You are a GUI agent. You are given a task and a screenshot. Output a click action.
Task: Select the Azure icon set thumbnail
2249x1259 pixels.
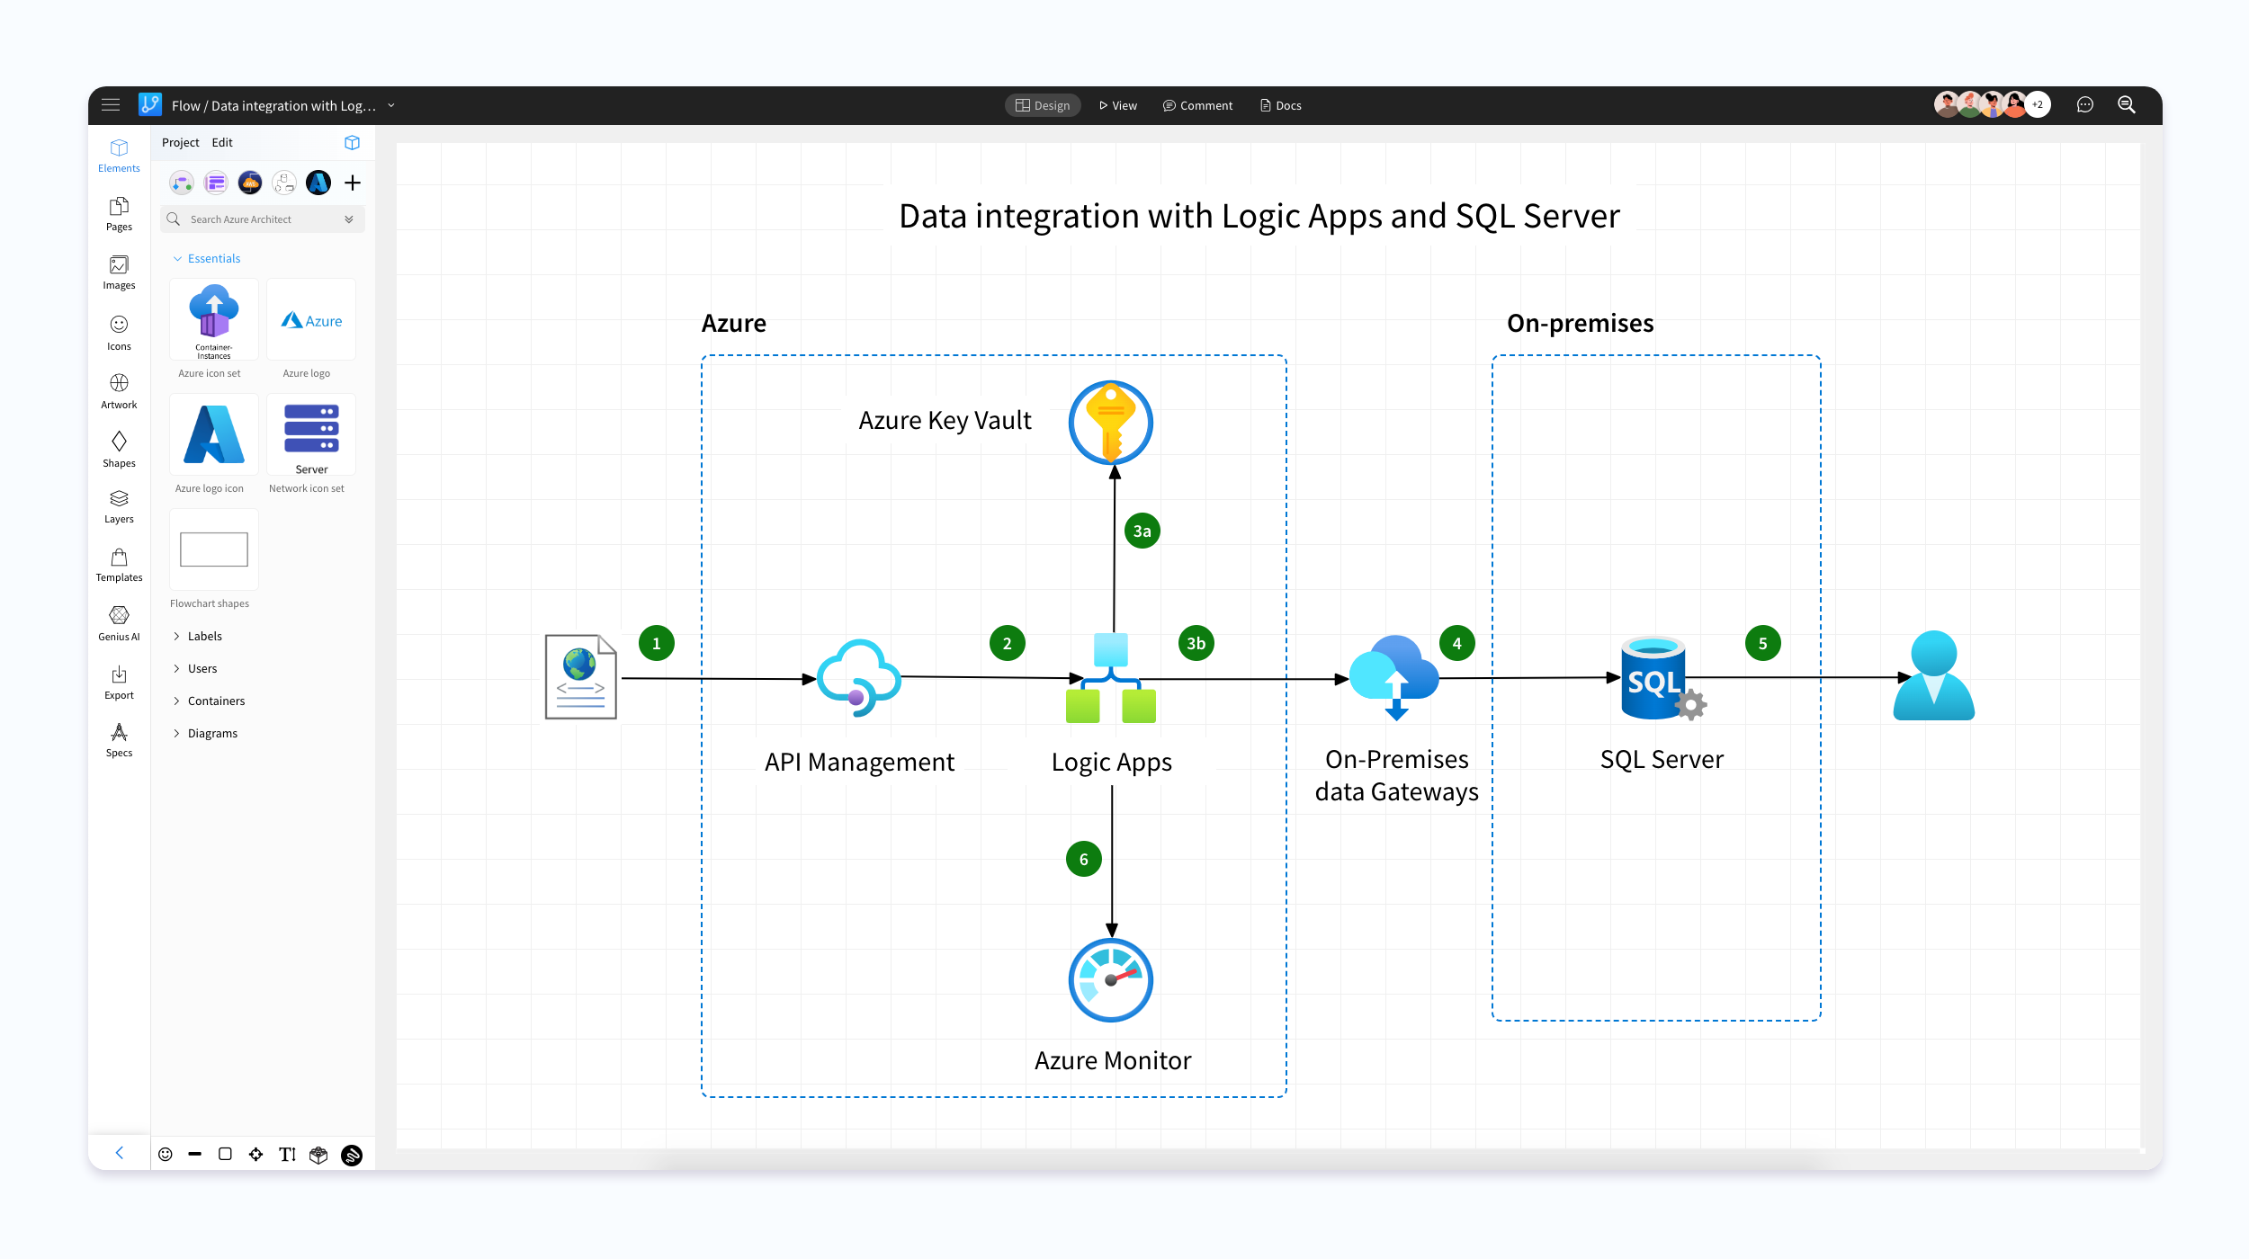tap(214, 319)
